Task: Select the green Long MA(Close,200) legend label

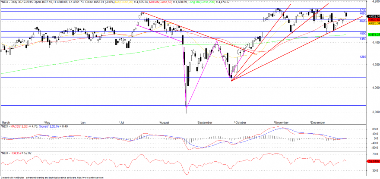Action: pos(203,2)
